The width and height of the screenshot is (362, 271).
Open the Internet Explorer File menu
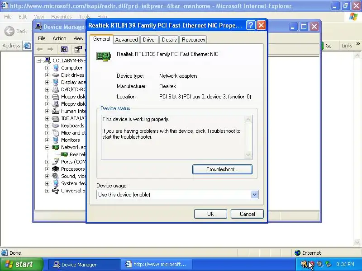pos(8,17)
